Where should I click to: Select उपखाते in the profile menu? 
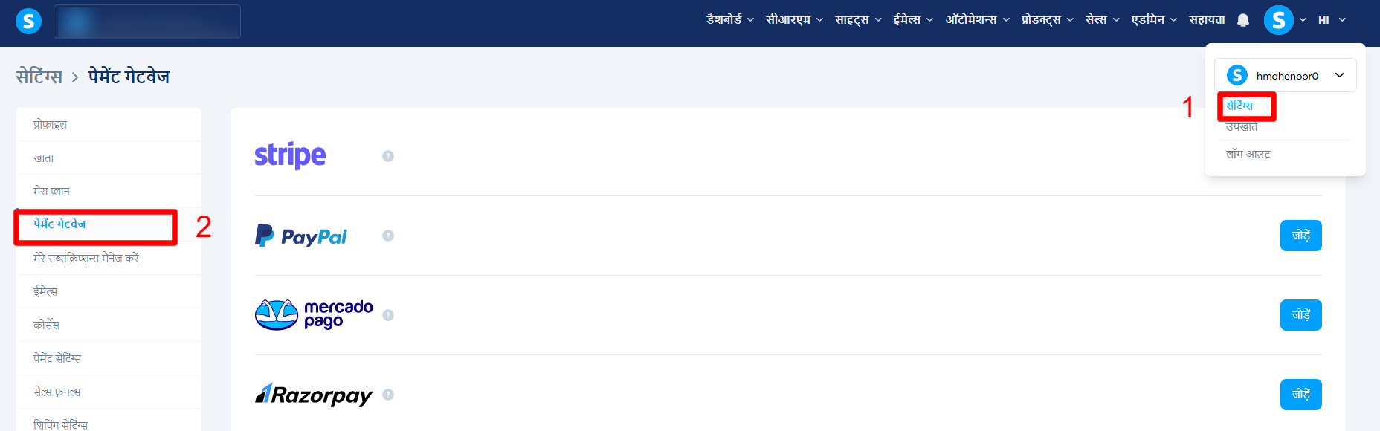1242,127
